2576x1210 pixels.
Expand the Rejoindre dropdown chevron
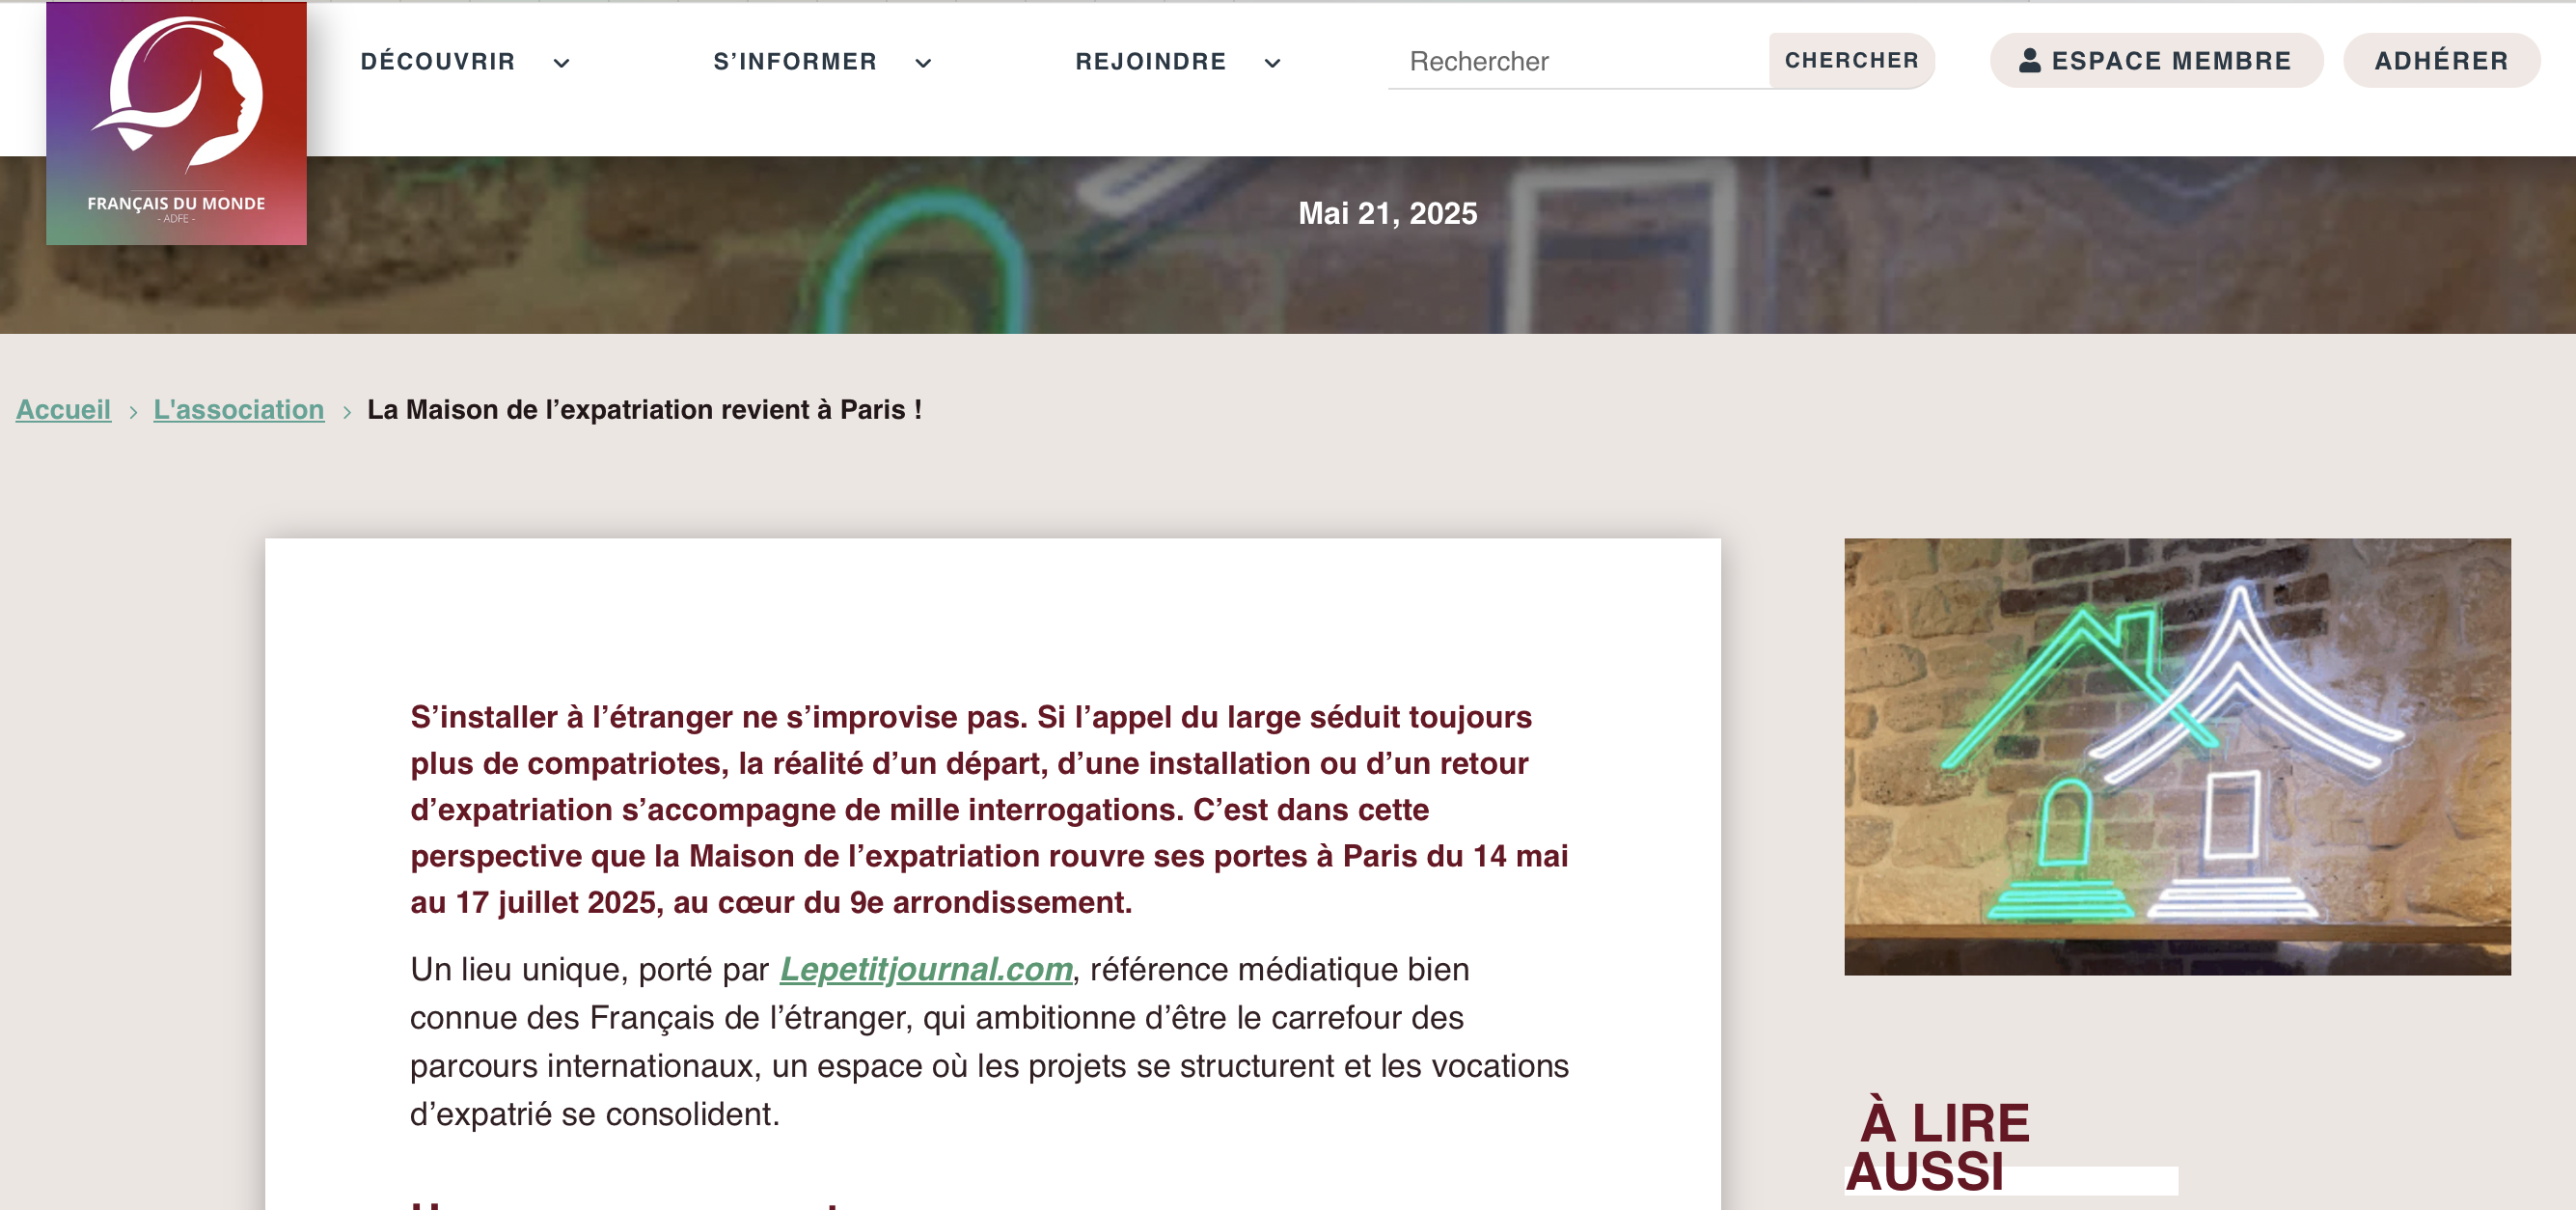pyautogui.click(x=1272, y=63)
